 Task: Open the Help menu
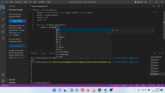tap(48, 2)
